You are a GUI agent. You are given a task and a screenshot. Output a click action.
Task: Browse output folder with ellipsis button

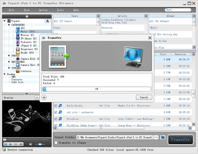[156, 137]
